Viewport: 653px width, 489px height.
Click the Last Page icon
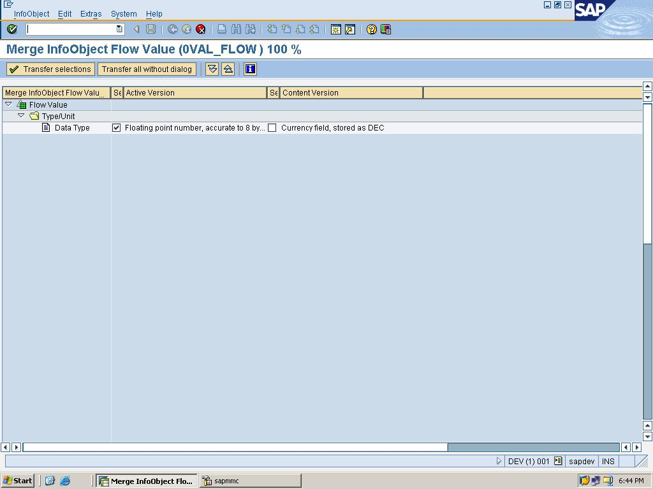click(x=314, y=29)
